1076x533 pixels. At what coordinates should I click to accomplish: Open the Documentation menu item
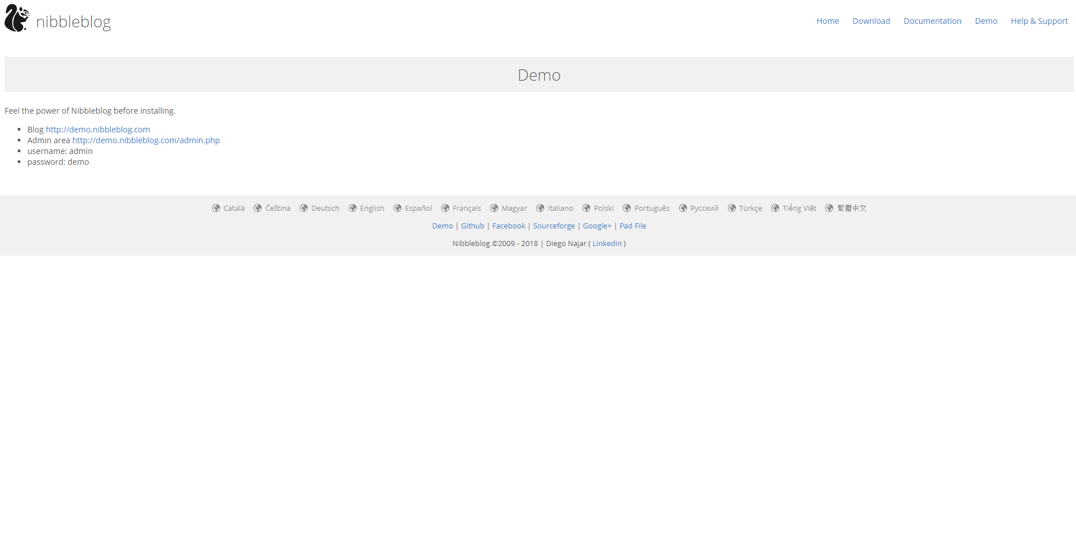click(x=933, y=21)
